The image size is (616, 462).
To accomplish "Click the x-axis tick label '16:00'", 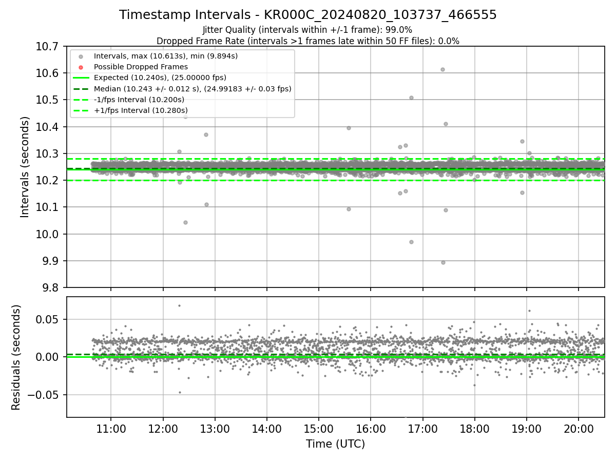I will [x=371, y=429].
